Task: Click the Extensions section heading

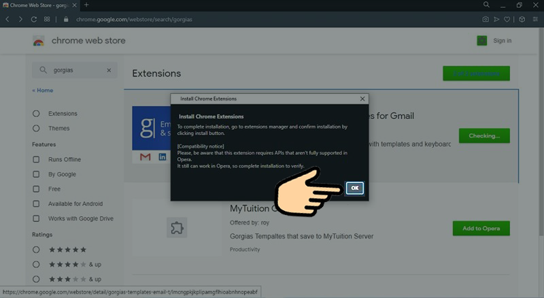Action: click(156, 73)
